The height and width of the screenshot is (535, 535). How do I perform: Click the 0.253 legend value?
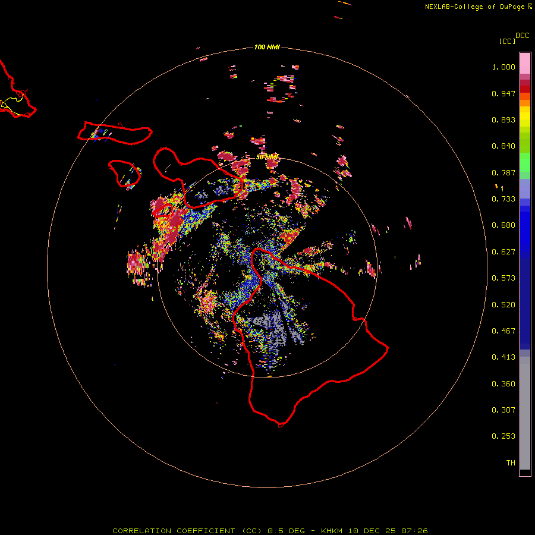click(503, 436)
